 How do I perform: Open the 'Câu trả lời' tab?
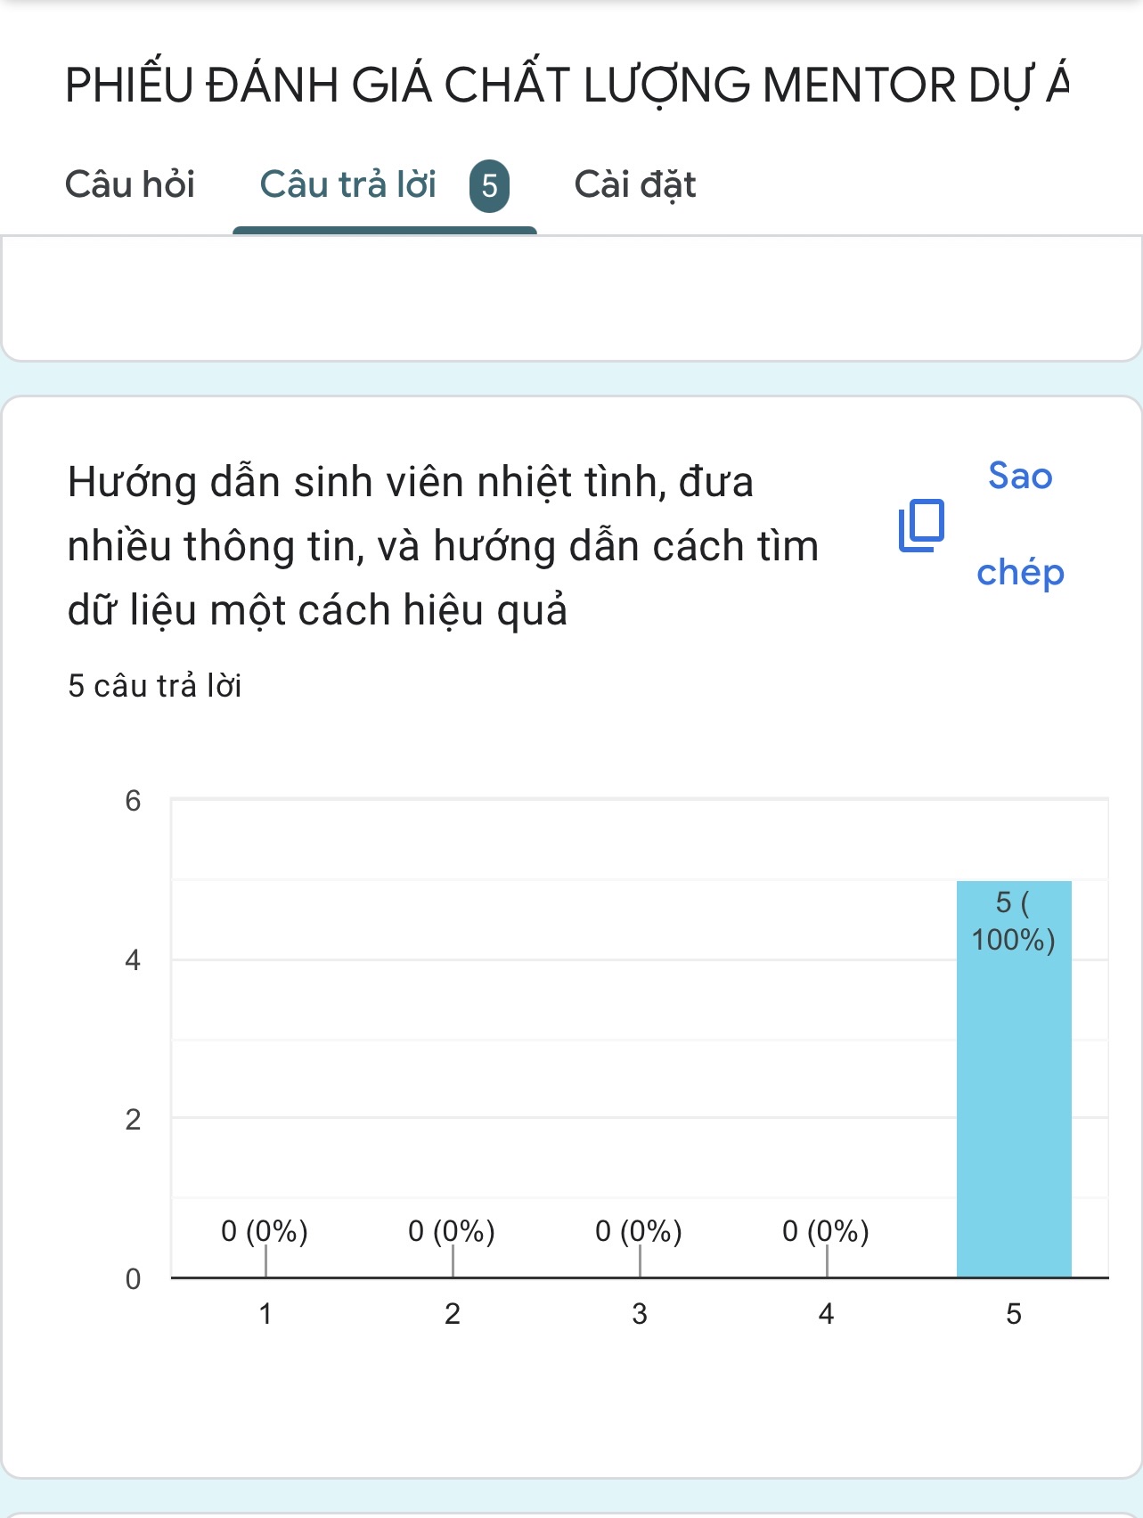tap(348, 185)
